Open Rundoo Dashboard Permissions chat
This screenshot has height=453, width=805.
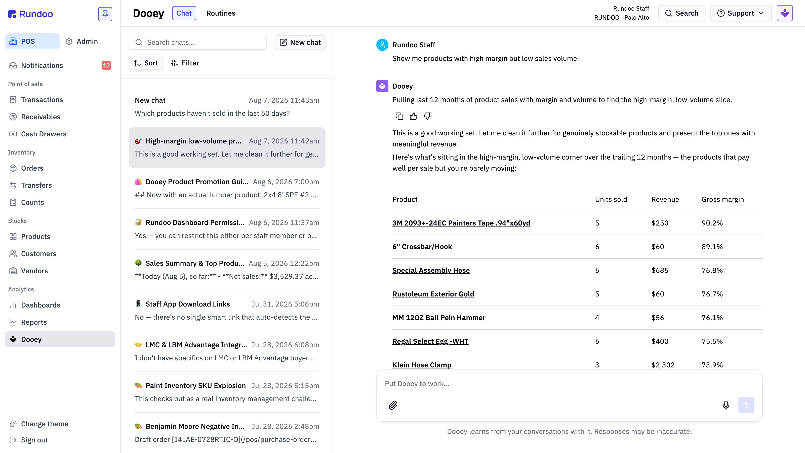pos(227,229)
